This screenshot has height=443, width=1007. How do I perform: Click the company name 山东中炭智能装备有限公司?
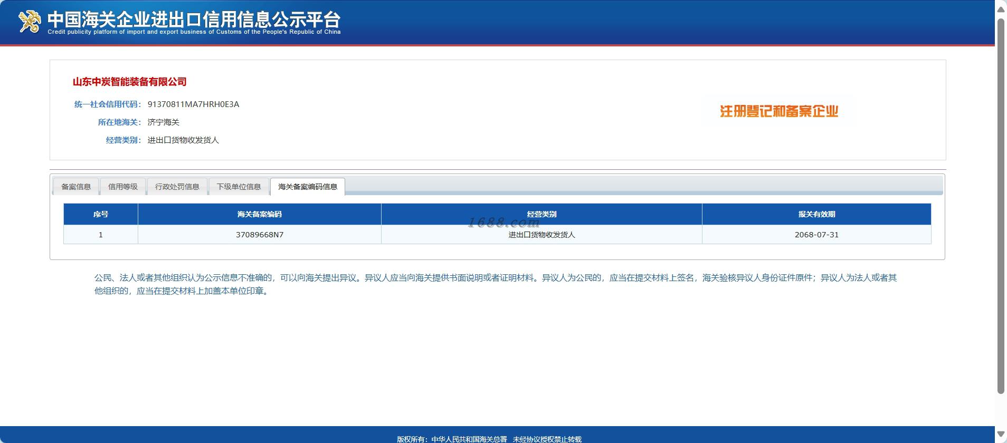[x=130, y=82]
